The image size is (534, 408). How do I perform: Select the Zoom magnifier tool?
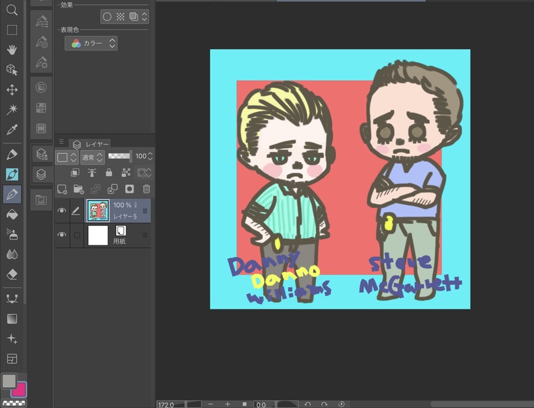click(12, 10)
